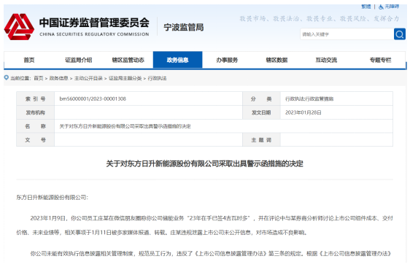The width and height of the screenshot is (410, 267).
Task: Open the 辖区监管动态 navigation tab
Action: click(128, 60)
